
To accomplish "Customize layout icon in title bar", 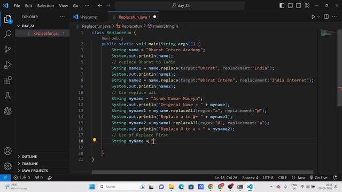I will (x=307, y=5).
